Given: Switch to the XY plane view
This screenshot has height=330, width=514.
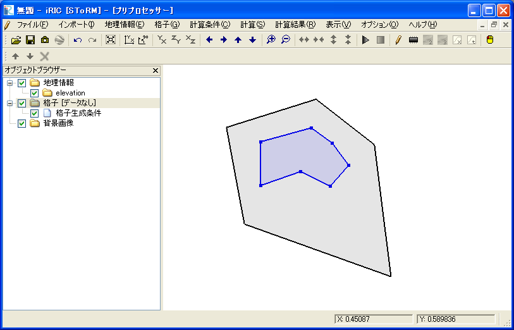Looking at the screenshot, I should 162,40.
